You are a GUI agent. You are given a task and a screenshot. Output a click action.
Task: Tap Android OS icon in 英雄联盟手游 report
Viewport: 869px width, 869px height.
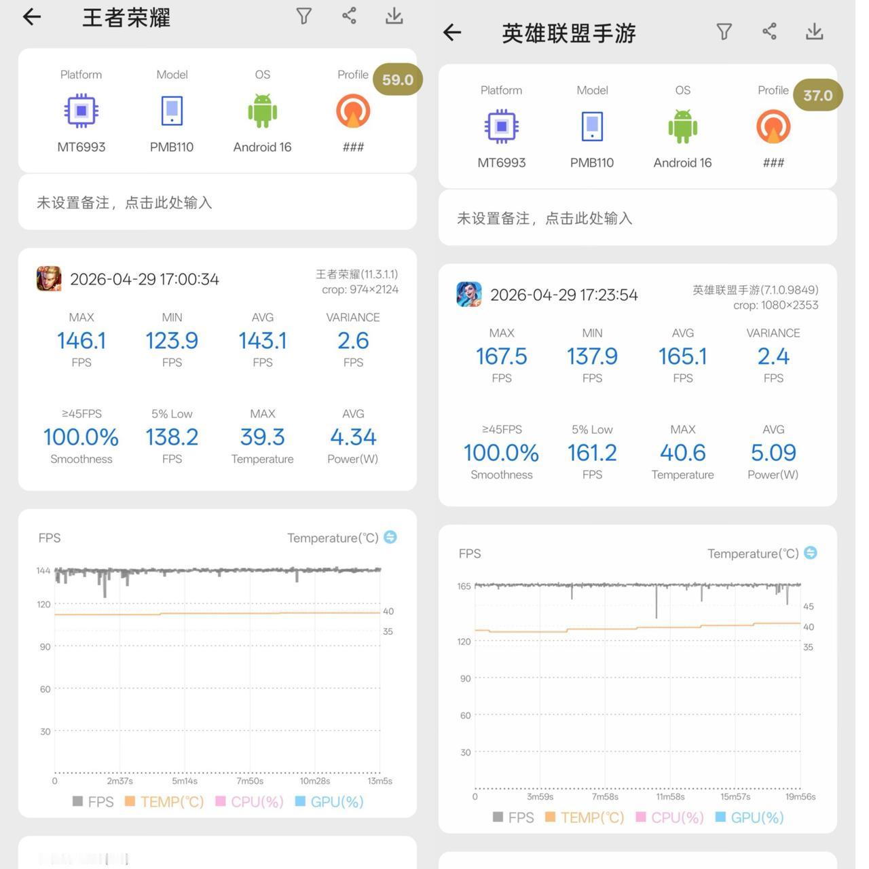[x=683, y=126]
